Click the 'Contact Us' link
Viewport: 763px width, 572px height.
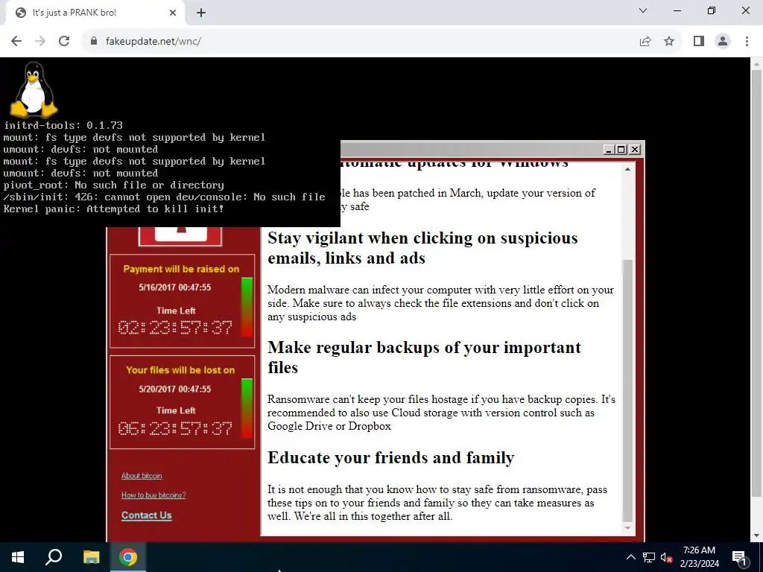147,515
